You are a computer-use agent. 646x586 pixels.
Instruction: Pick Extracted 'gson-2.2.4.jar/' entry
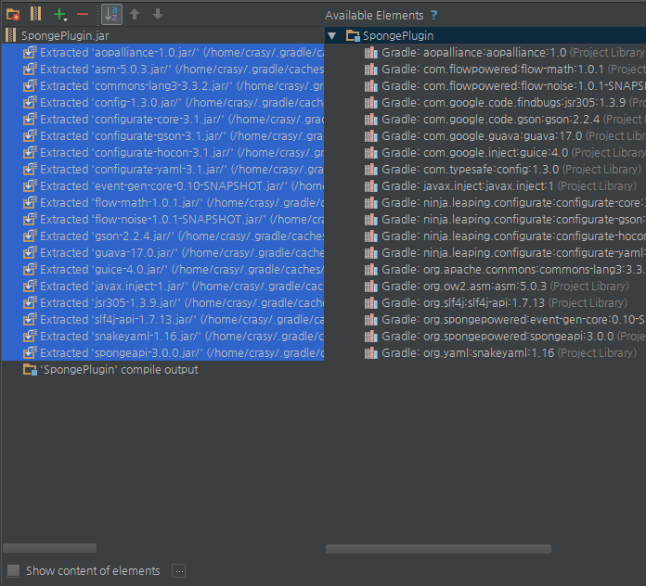[162, 236]
